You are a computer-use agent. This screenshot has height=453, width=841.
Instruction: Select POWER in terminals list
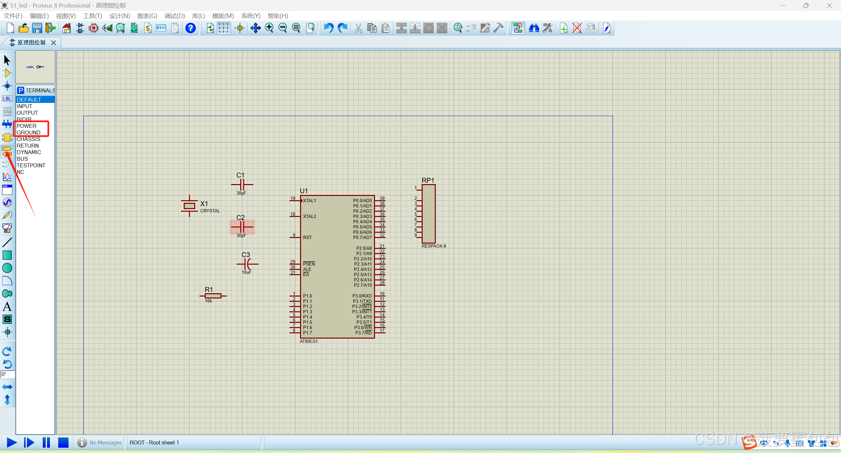[x=27, y=126]
